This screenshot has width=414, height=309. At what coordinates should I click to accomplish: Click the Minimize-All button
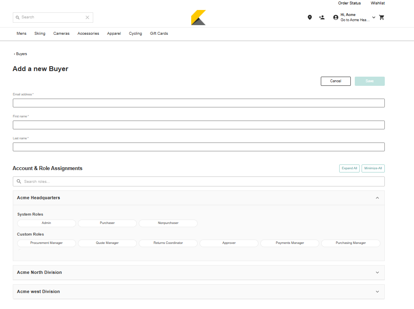pos(373,168)
